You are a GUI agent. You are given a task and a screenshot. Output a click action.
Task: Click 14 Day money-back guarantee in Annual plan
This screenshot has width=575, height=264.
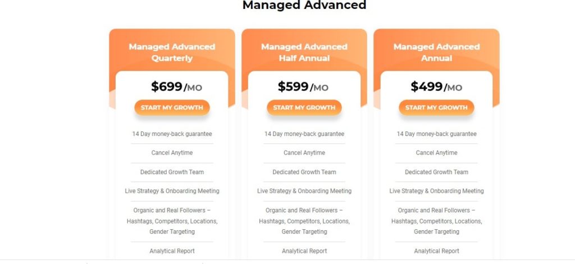pos(436,134)
